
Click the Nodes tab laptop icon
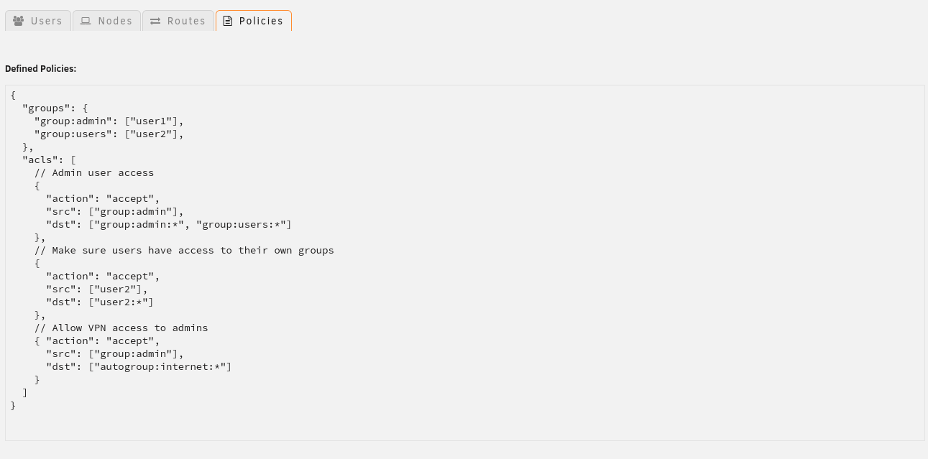[86, 21]
